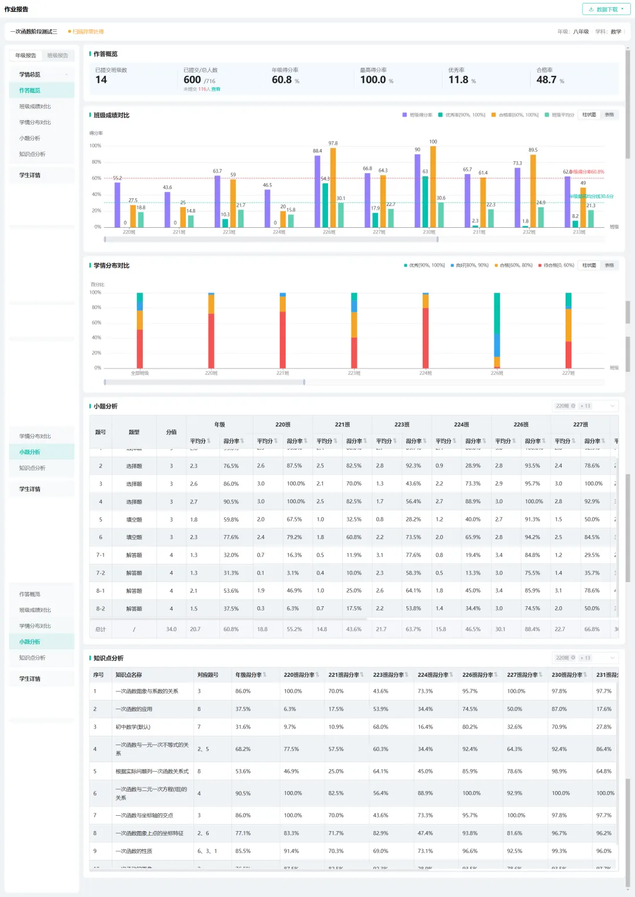Switch to the 班级报告 tab
Screen dimensions: 635x897
coord(58,55)
